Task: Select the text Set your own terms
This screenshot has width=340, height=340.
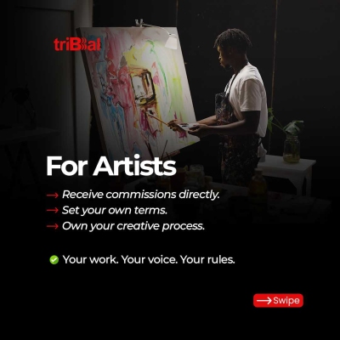Action: pyautogui.click(x=115, y=210)
